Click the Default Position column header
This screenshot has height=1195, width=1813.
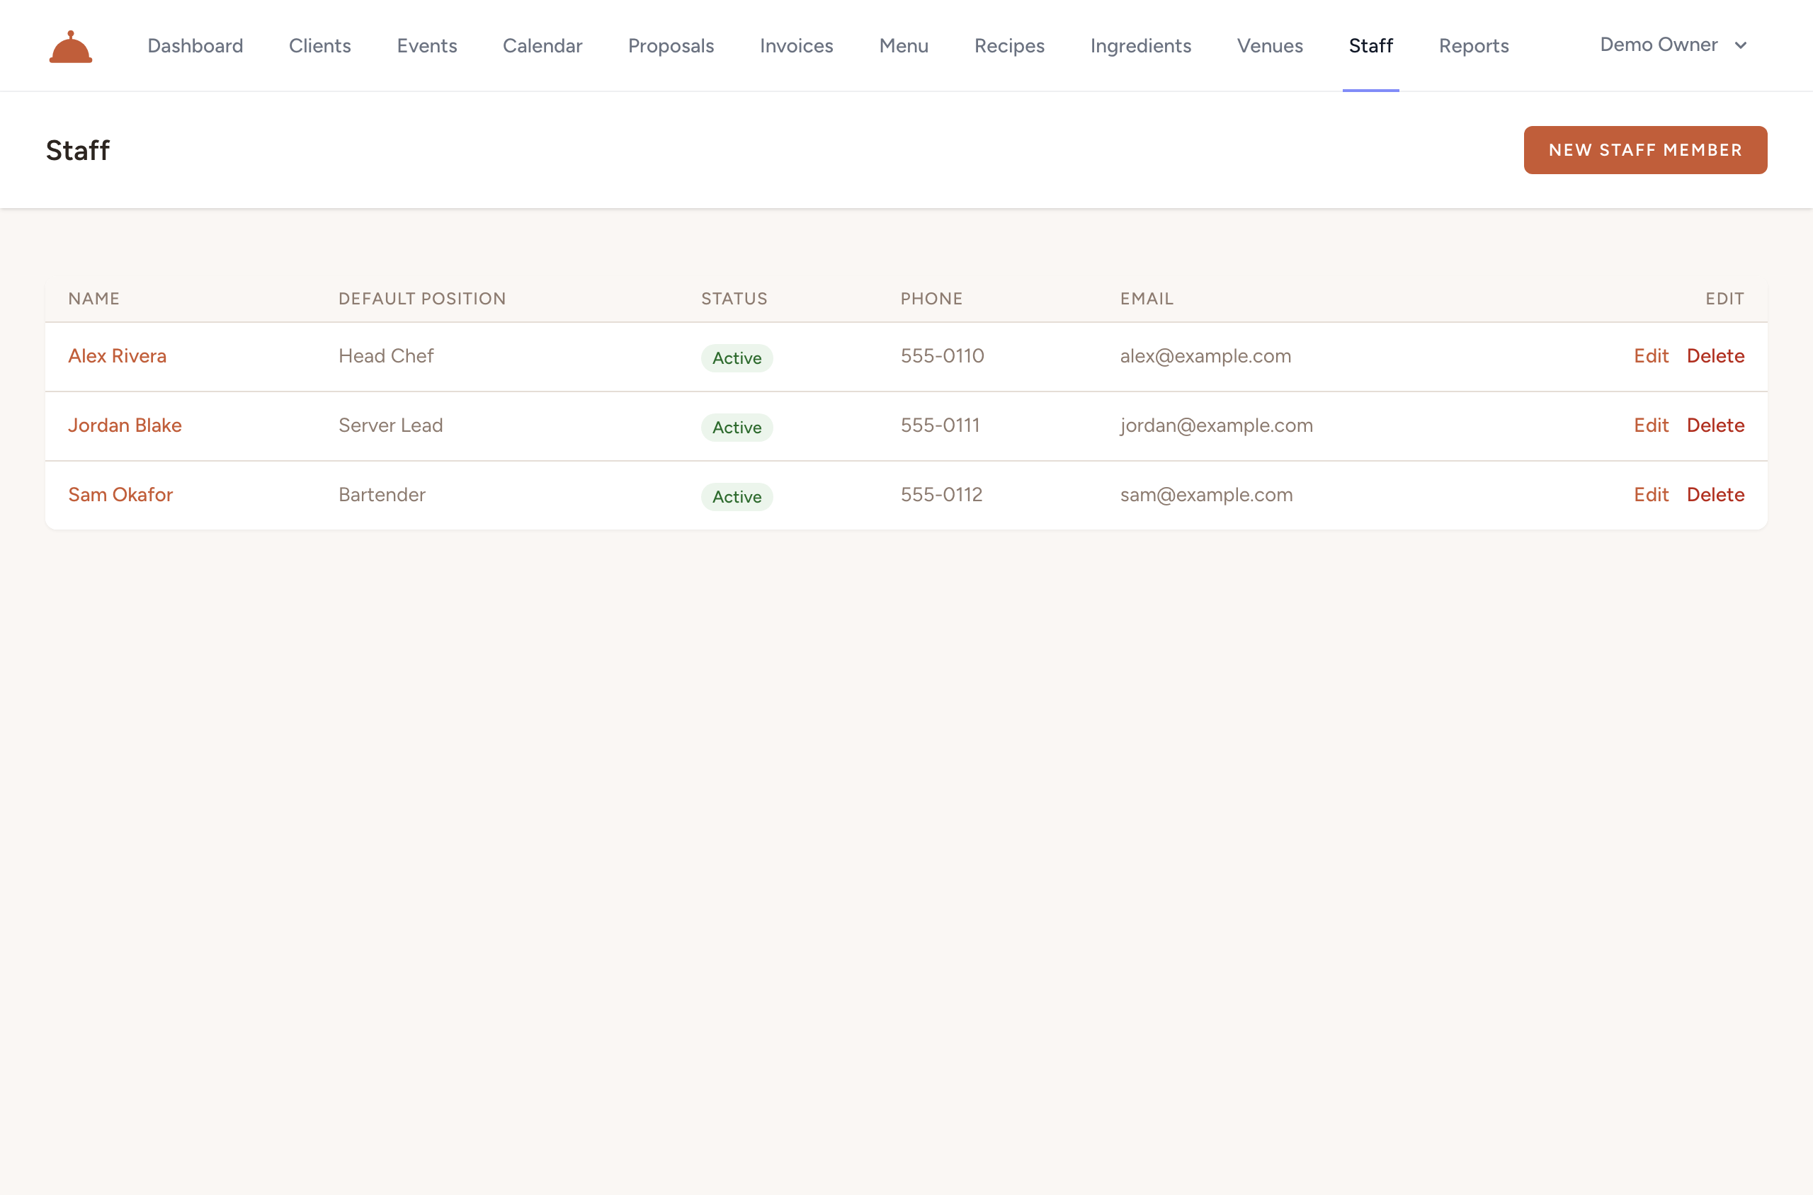point(421,299)
